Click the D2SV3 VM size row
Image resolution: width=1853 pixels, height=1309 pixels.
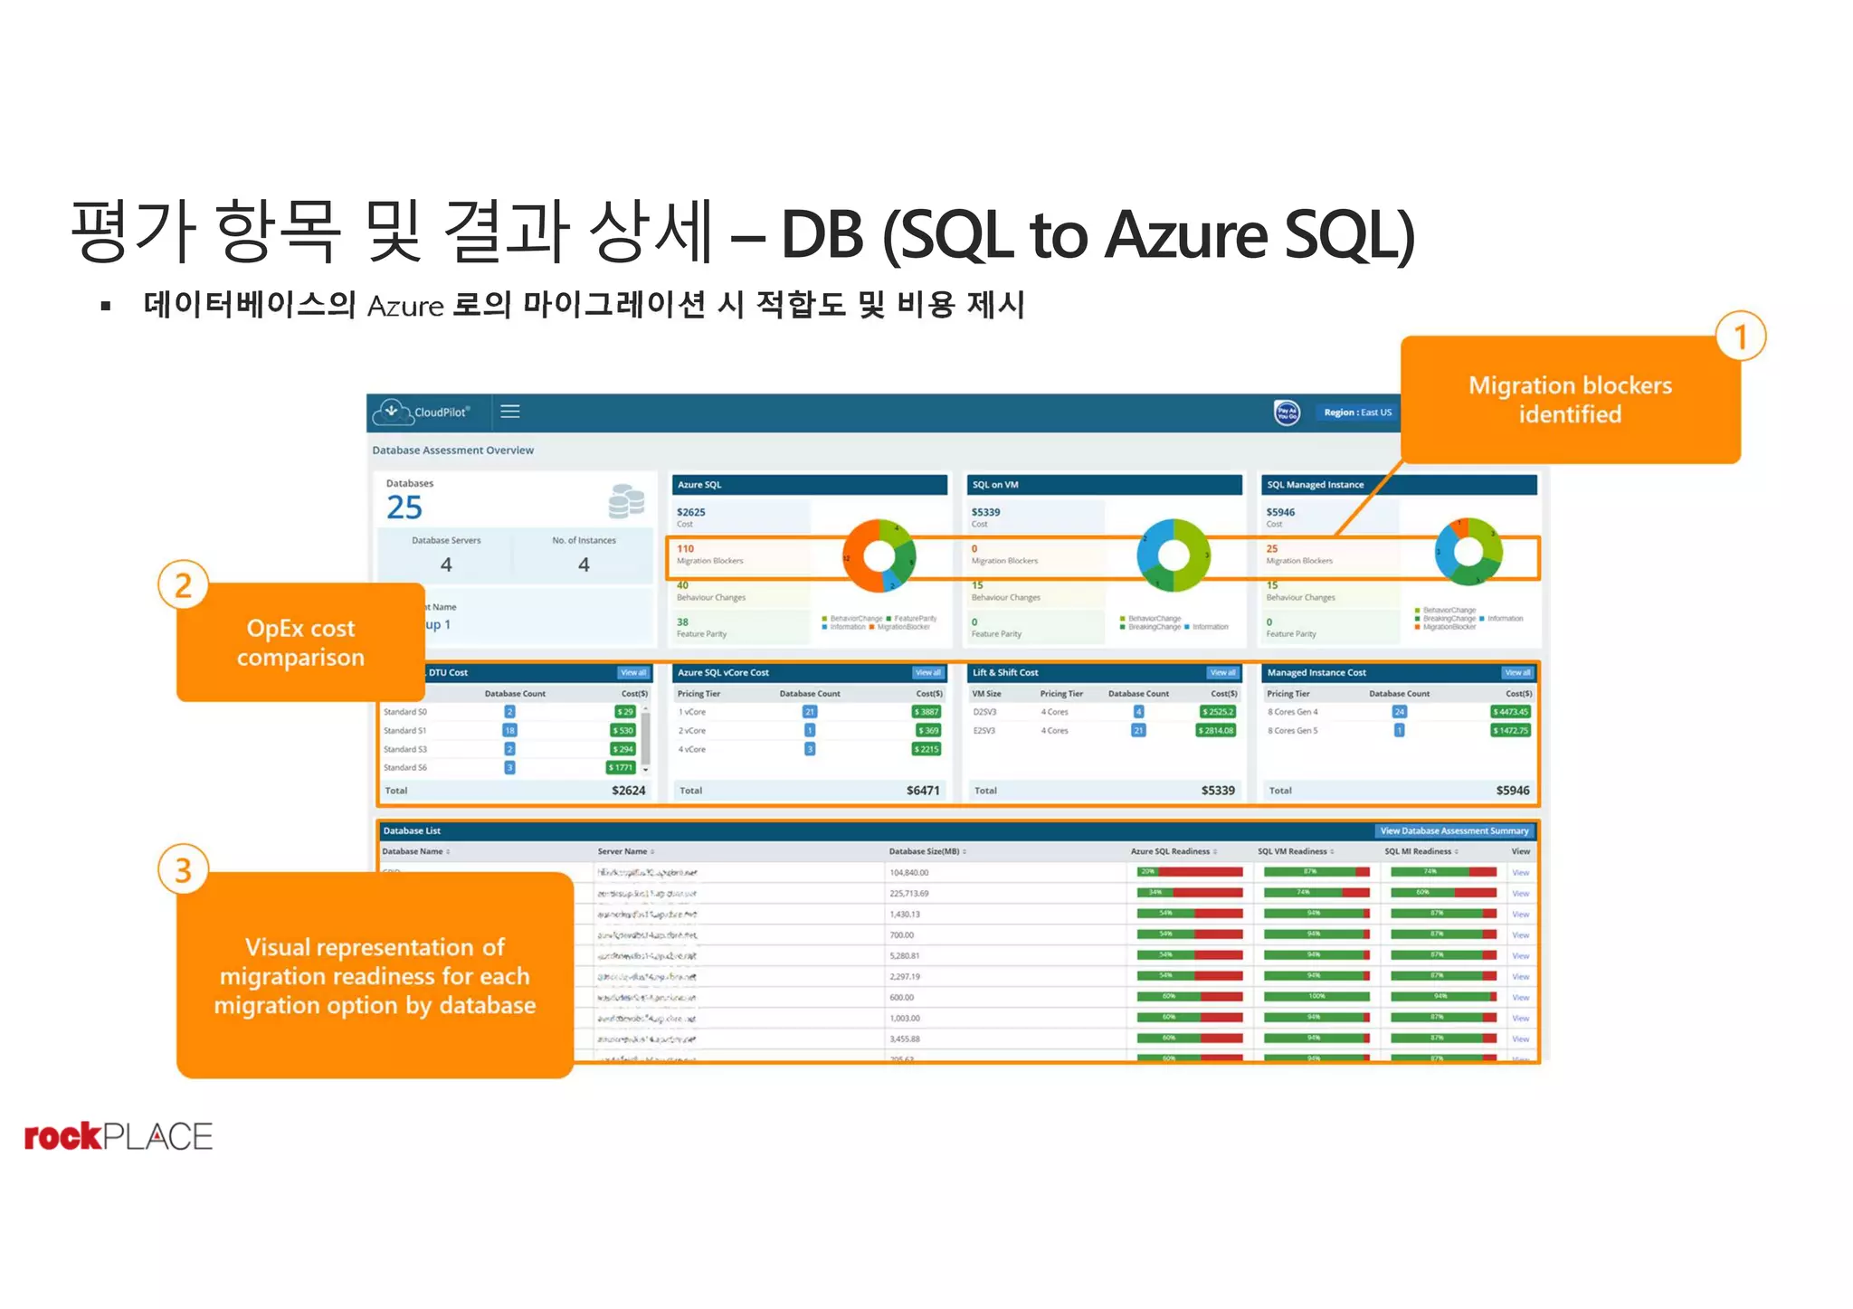[1104, 712]
